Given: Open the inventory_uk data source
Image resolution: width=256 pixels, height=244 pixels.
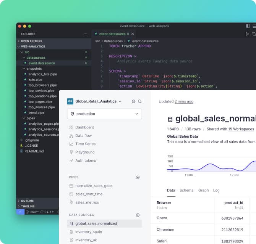Looking at the screenshot, I should tap(86, 240).
